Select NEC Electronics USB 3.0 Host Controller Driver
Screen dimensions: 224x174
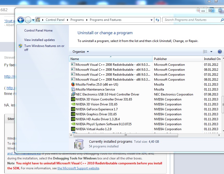pos(107,94)
